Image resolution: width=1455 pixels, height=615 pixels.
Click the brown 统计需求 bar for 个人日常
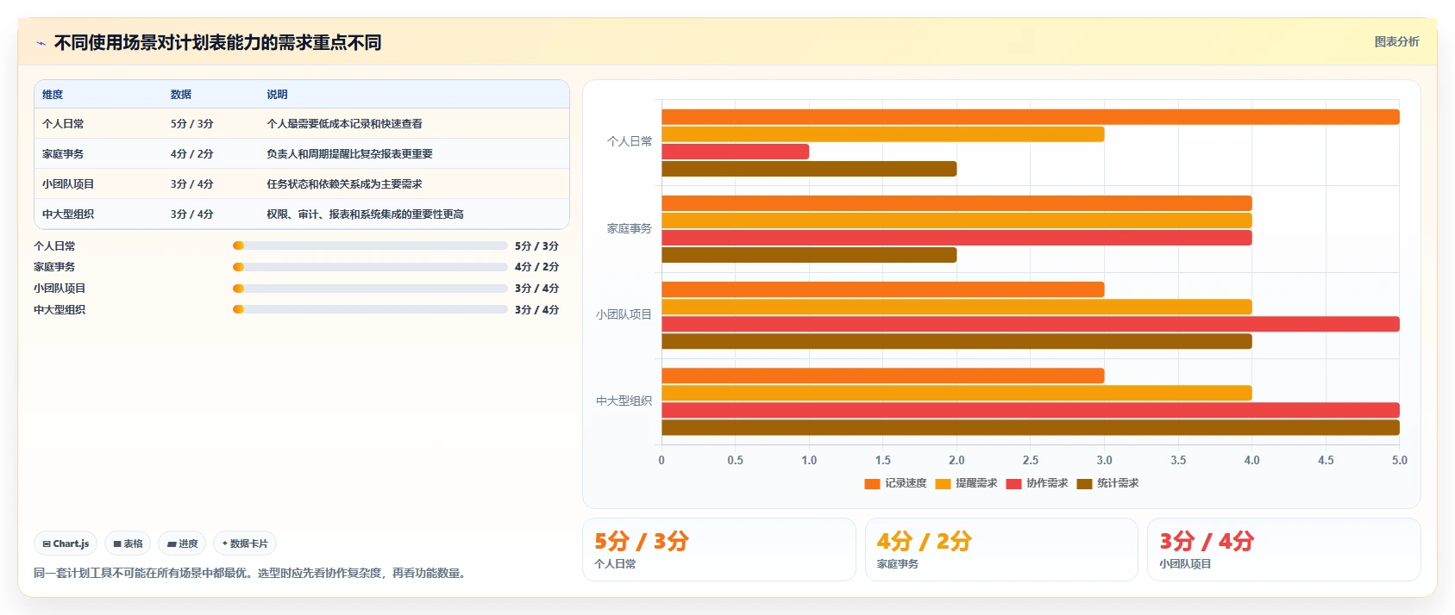pos(809,169)
